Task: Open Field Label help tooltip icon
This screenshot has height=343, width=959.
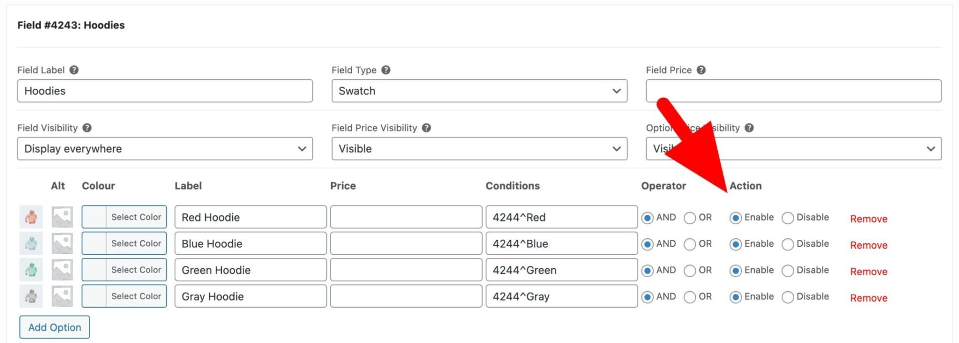Action: pyautogui.click(x=74, y=70)
